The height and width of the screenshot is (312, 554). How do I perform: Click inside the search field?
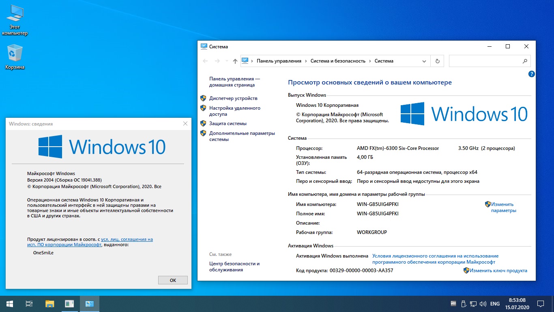pos(487,61)
